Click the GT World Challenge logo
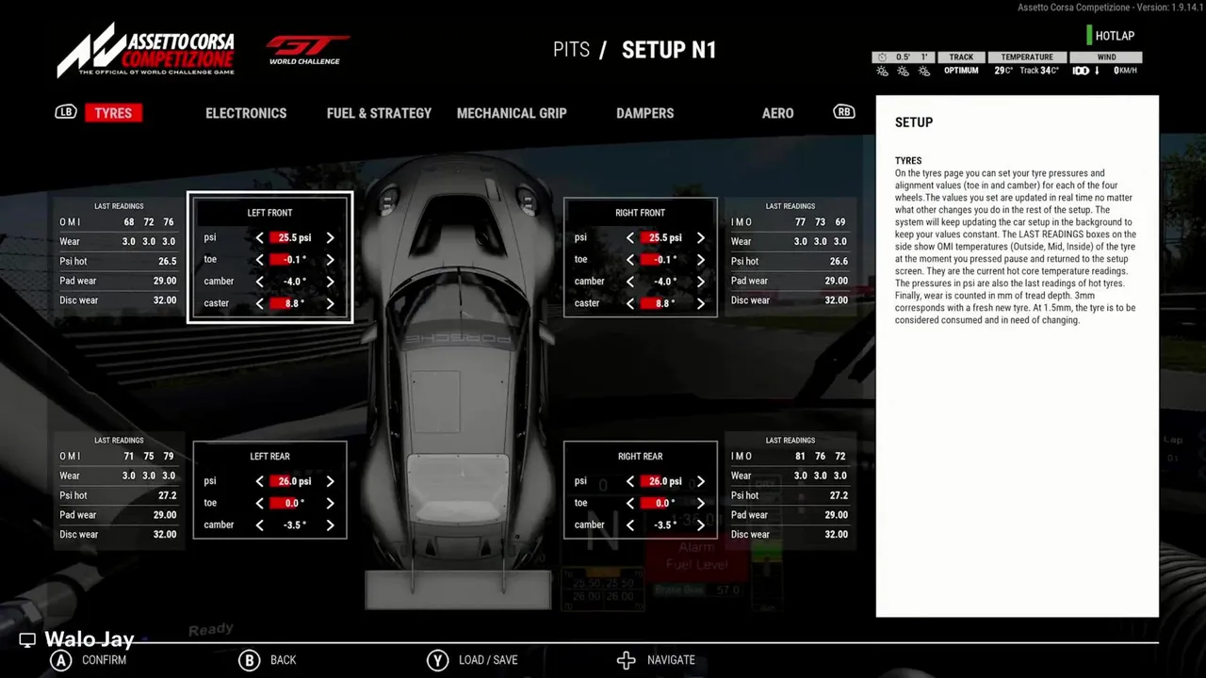1206x678 pixels. [306, 50]
